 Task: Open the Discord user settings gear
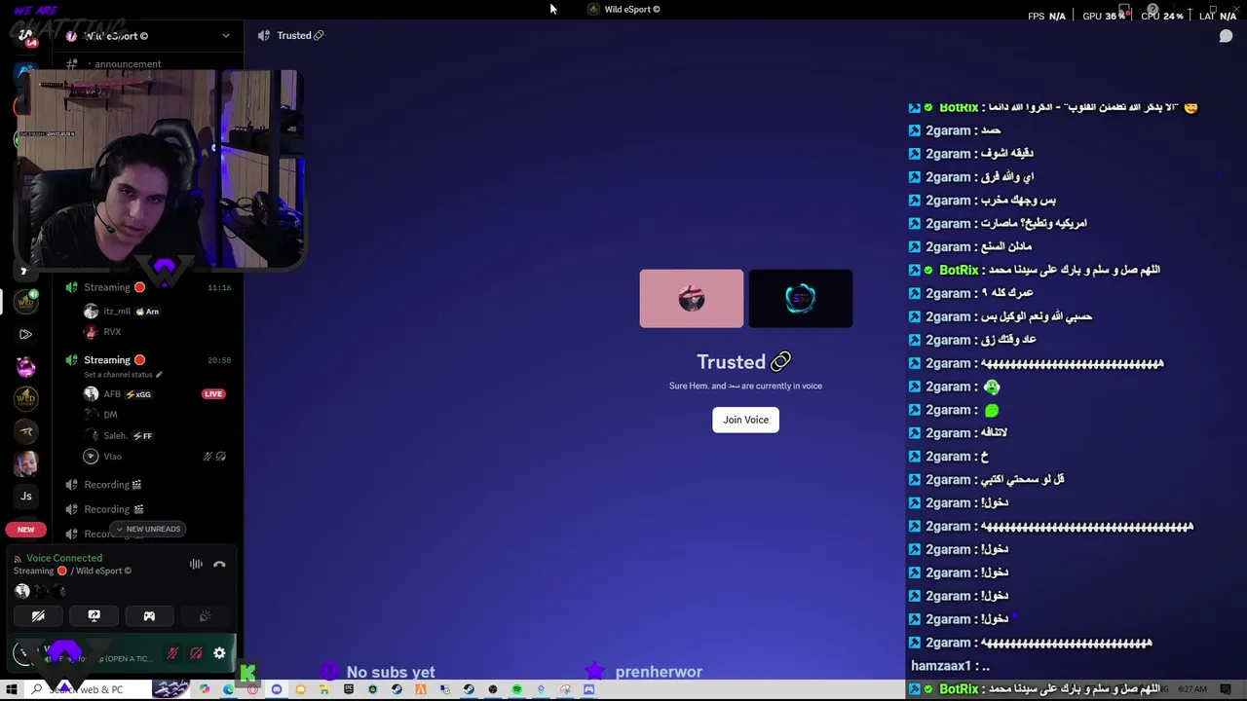[x=219, y=653]
